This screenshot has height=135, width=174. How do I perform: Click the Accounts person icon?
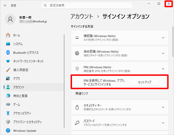[x=8, y=87]
